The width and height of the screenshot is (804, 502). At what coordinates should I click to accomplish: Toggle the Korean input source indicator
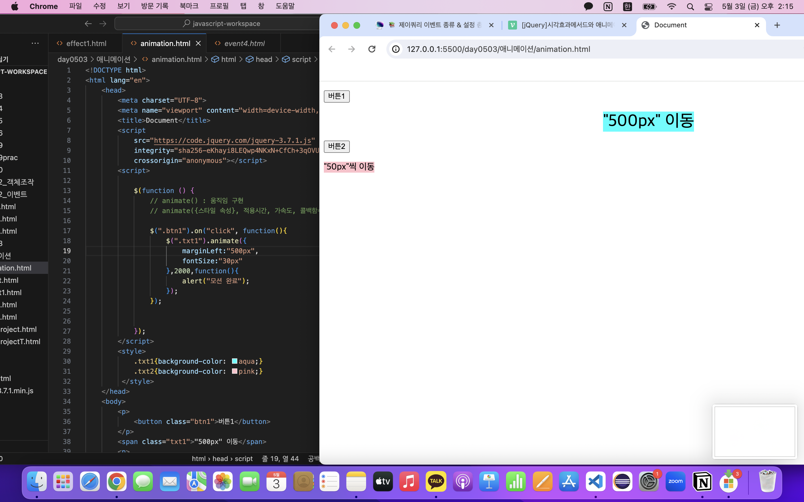(x=627, y=6)
